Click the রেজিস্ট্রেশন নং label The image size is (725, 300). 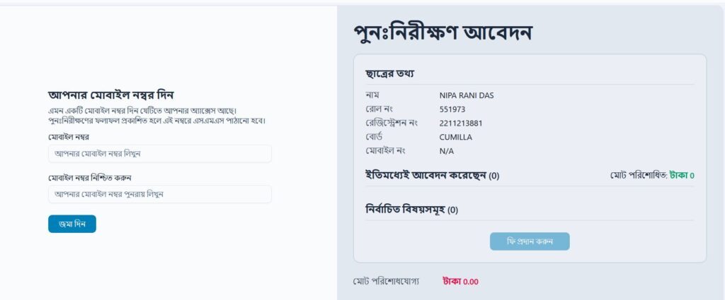pyautogui.click(x=391, y=123)
